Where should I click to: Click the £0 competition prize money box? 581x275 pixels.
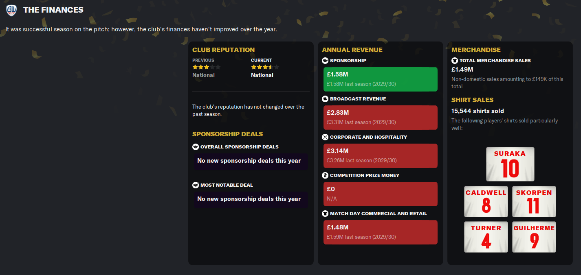click(x=380, y=194)
